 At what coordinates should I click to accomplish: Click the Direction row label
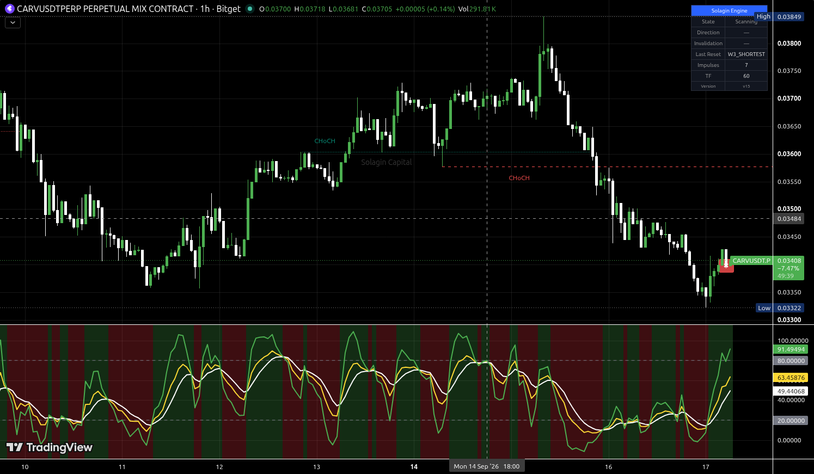point(708,32)
